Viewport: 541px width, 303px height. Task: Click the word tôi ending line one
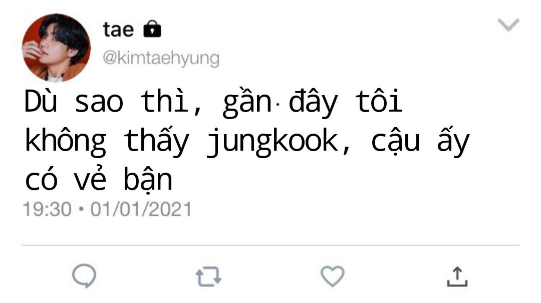click(x=379, y=101)
